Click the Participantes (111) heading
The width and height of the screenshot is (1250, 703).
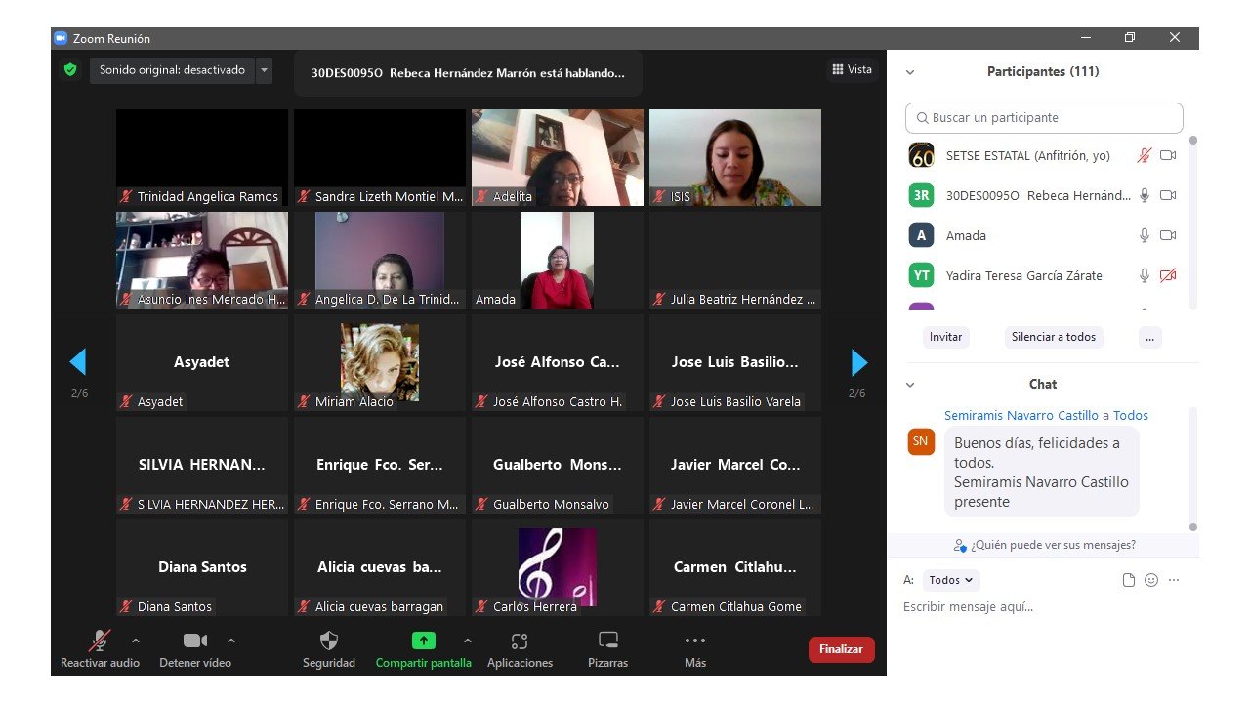point(1043,72)
